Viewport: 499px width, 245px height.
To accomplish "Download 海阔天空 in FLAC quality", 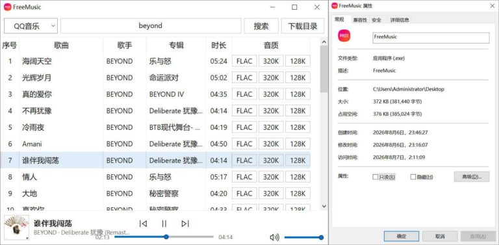I will click(x=244, y=61).
